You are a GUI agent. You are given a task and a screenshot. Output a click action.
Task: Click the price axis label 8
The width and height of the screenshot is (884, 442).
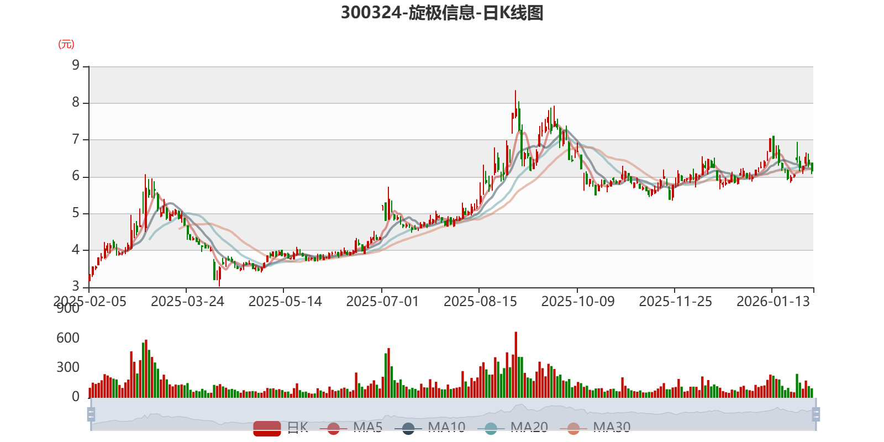(x=76, y=103)
